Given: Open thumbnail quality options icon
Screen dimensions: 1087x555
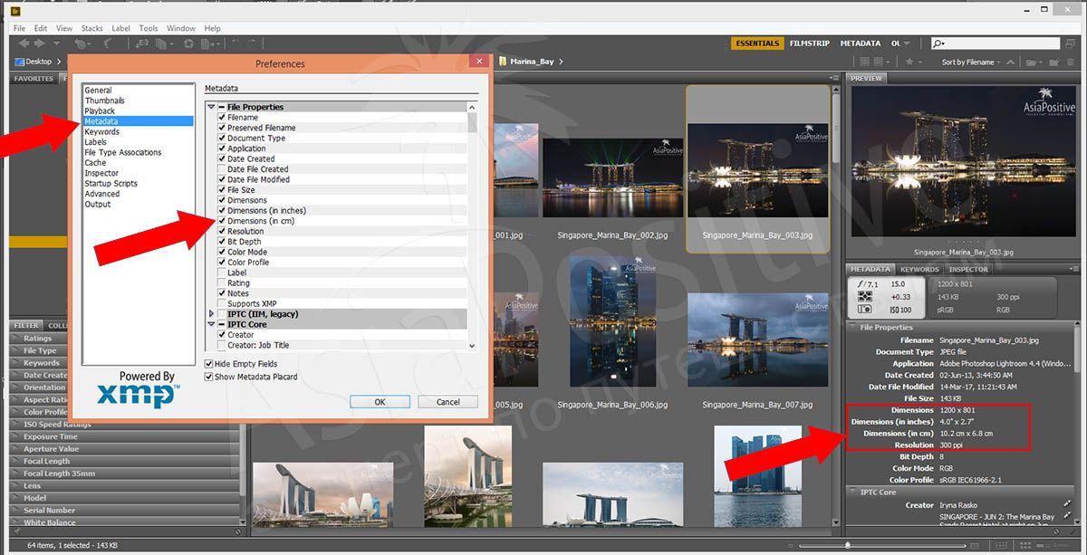Looking at the screenshot, I should click(881, 62).
